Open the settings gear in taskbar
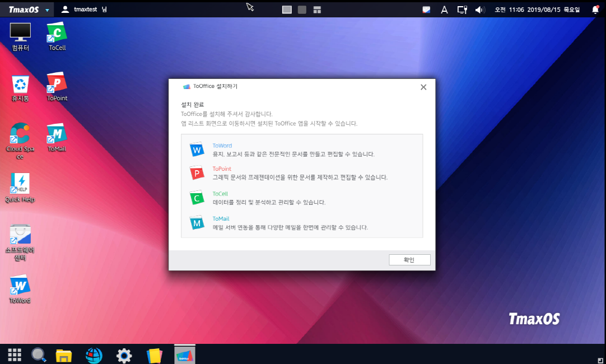606x364 pixels. pyautogui.click(x=124, y=355)
